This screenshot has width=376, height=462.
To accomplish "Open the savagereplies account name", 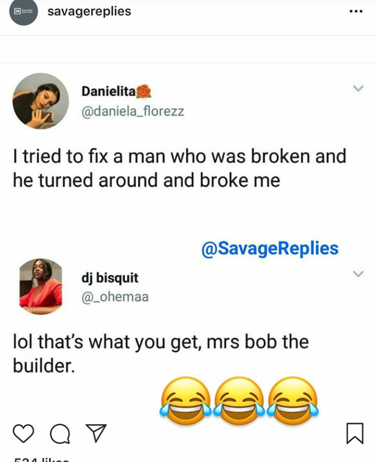I will [x=89, y=11].
